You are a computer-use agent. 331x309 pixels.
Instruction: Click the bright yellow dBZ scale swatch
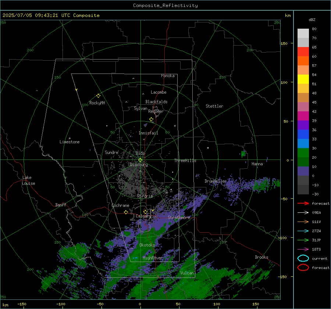303,79
